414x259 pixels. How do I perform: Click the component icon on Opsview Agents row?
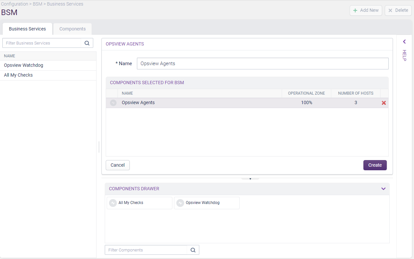(x=113, y=103)
